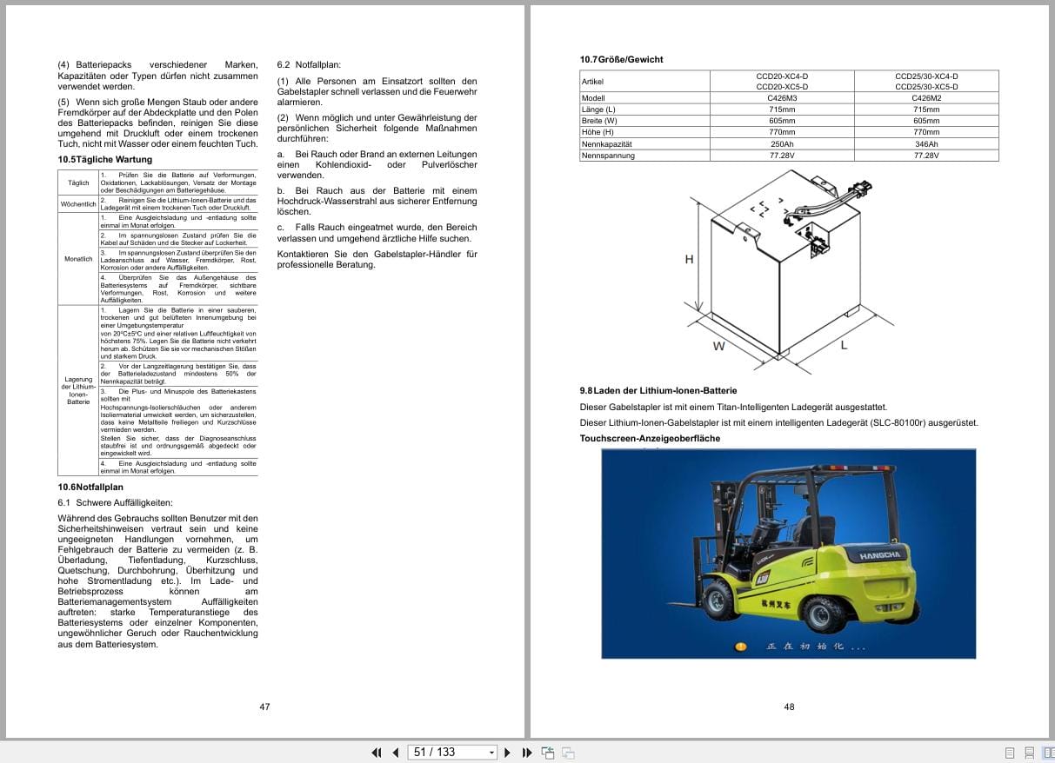Click table cell C426M3
Image resolution: width=1055 pixels, height=763 pixels.
[x=782, y=98]
